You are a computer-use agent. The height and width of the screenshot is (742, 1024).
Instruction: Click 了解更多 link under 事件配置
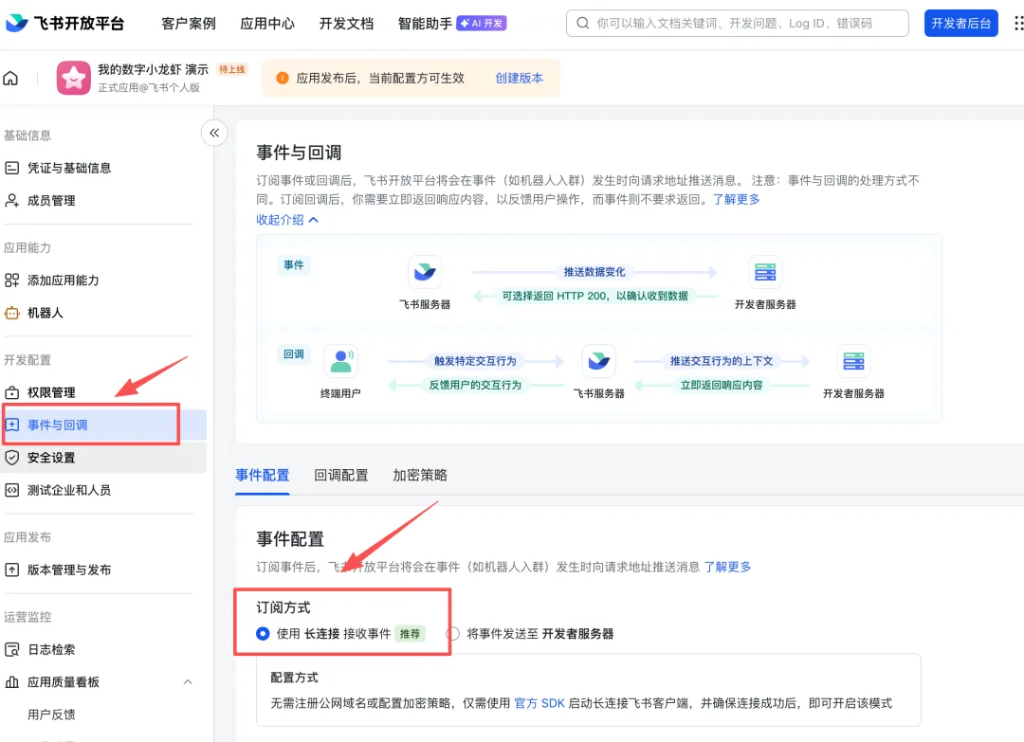(x=727, y=567)
